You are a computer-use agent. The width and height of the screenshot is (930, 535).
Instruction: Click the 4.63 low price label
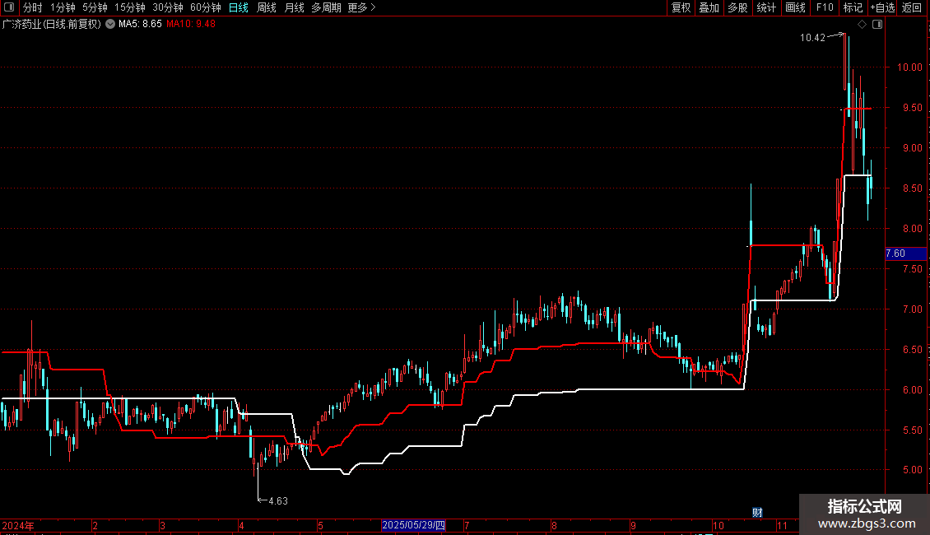coord(278,501)
